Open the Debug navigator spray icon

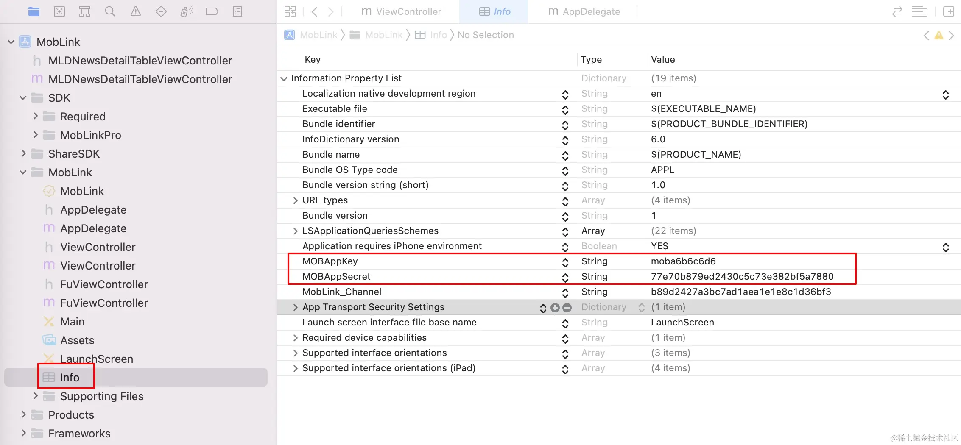187,11
